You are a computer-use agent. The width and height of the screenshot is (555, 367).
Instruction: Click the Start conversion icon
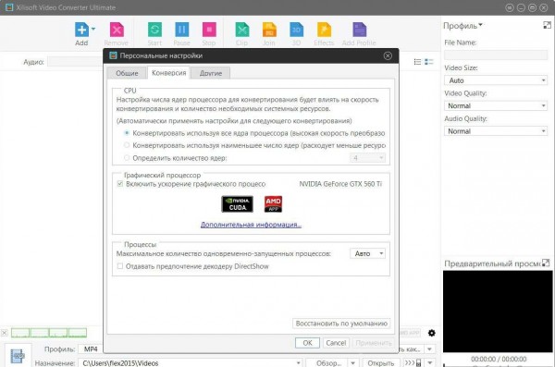tap(154, 30)
